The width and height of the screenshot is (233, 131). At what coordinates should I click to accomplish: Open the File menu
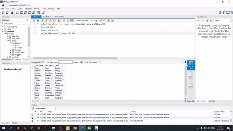(3, 9)
